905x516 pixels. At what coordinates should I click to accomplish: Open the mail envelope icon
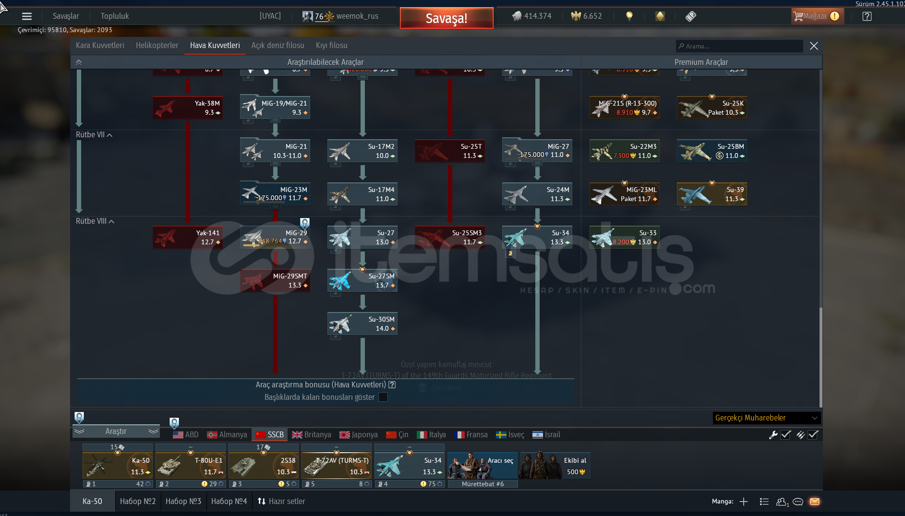[x=815, y=502]
